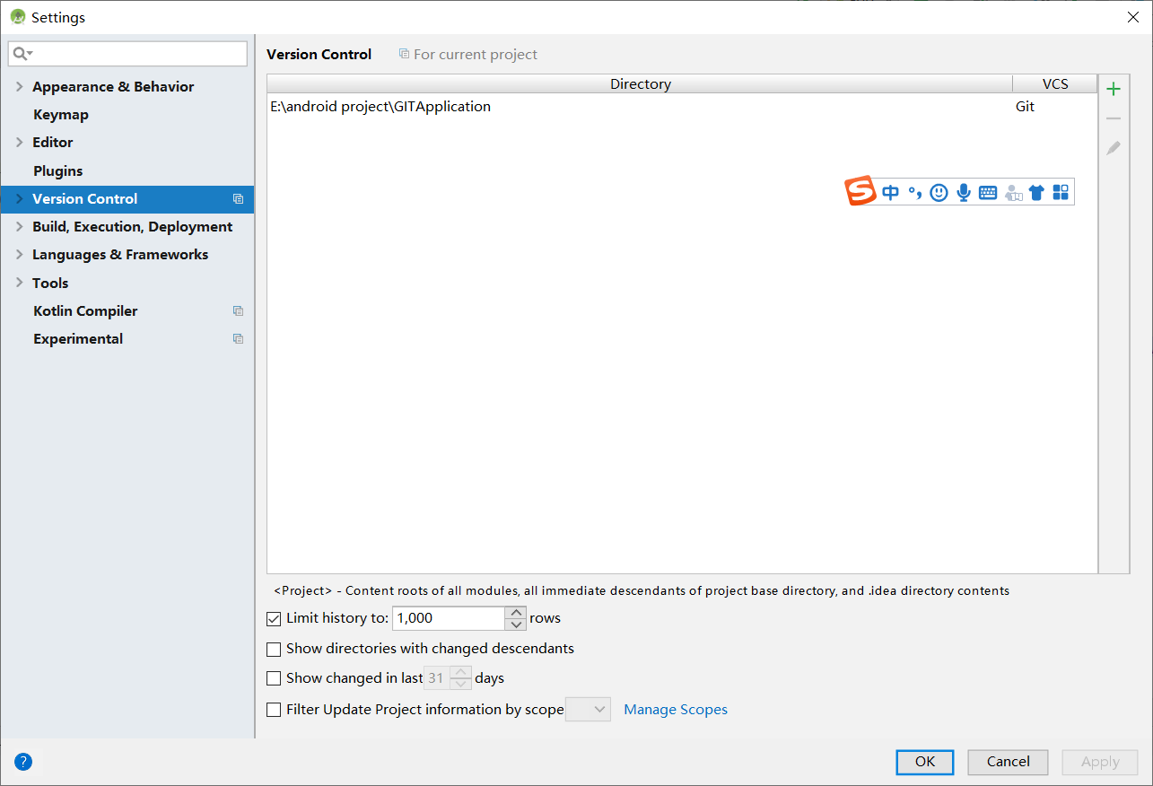Screen dimensions: 1153x786
Task: Toggle Chinese/English with the 中 icon
Action: pos(889,191)
